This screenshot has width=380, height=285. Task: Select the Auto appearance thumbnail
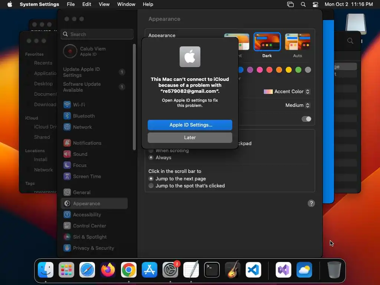tap(298, 42)
